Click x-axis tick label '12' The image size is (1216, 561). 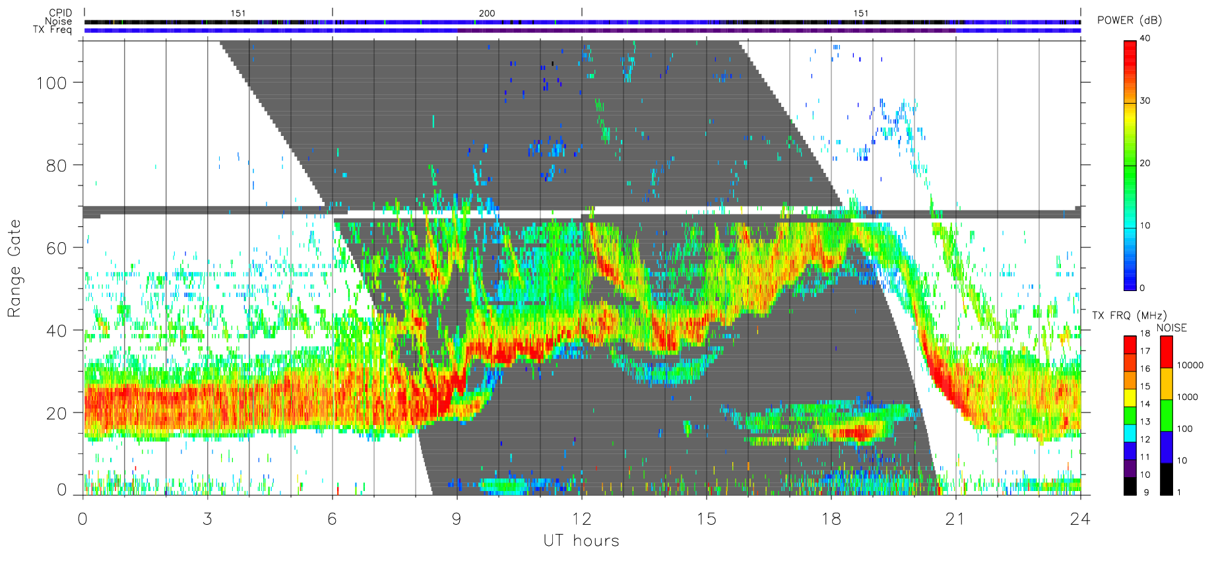(581, 519)
